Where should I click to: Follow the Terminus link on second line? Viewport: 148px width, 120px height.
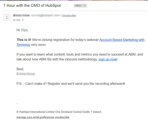[x=23, y=45]
